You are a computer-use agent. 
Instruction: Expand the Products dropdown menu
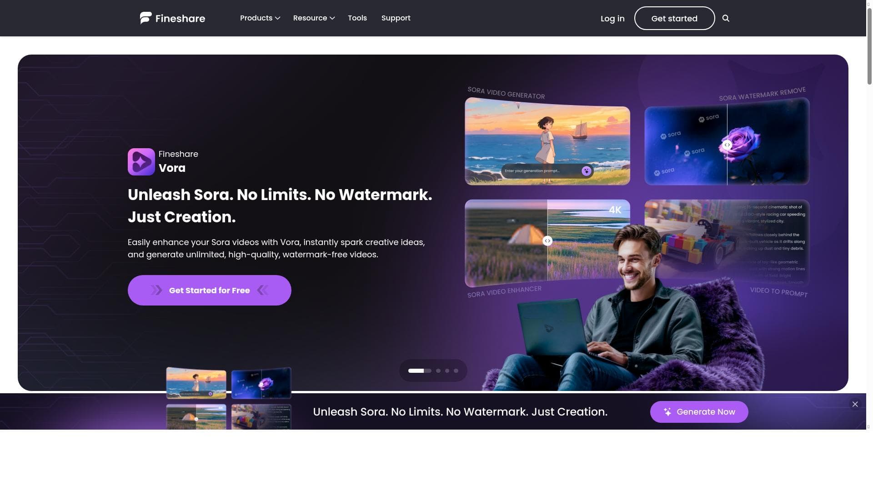point(260,18)
